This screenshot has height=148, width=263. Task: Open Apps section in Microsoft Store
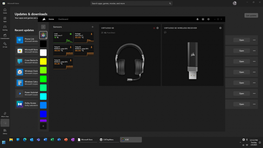5,19
